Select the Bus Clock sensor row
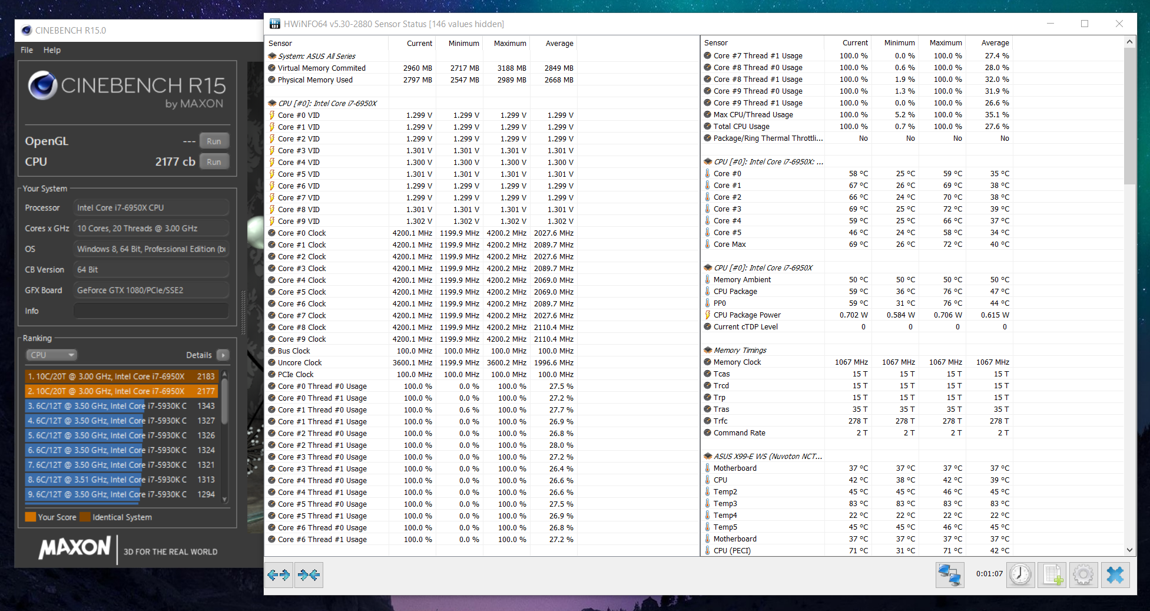The width and height of the screenshot is (1150, 611). click(x=421, y=351)
